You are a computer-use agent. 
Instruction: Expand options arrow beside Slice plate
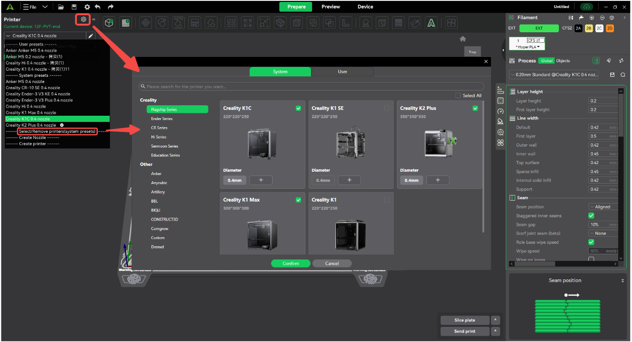coord(495,320)
